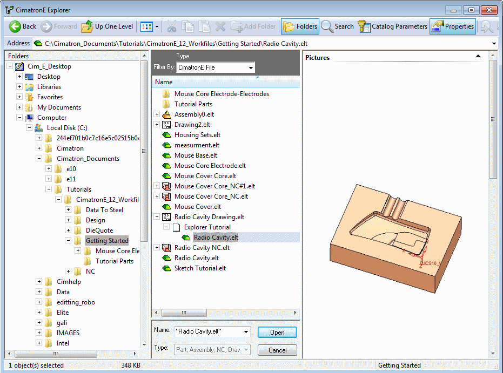Open the view mode dropdown arrow
Image resolution: width=503 pixels, height=373 pixels.
pos(157,26)
